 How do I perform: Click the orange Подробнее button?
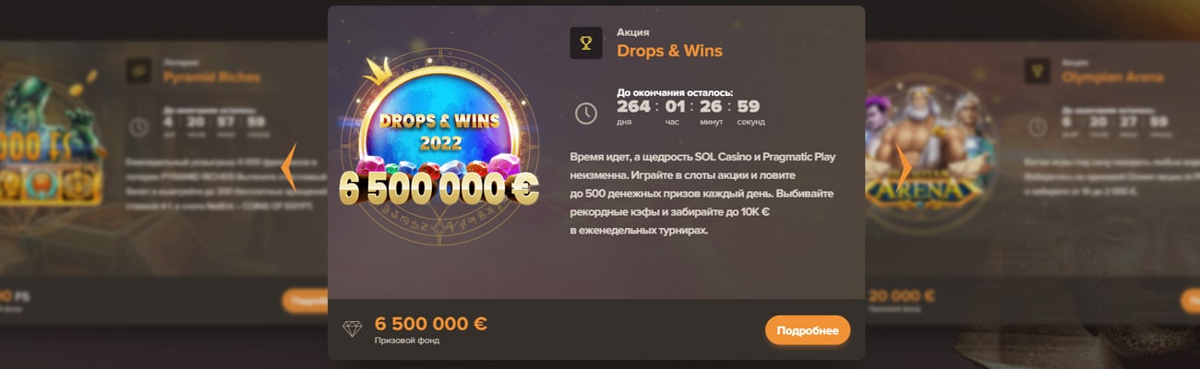point(808,330)
